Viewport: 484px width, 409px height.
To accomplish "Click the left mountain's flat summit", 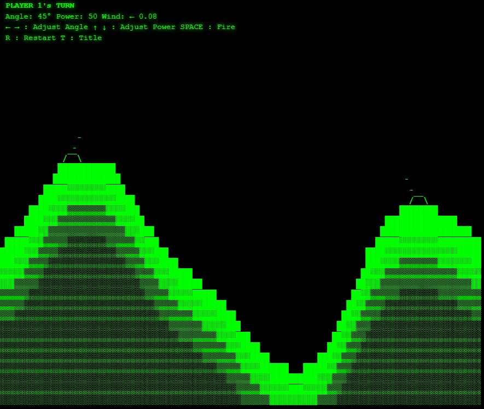I will click(x=86, y=168).
